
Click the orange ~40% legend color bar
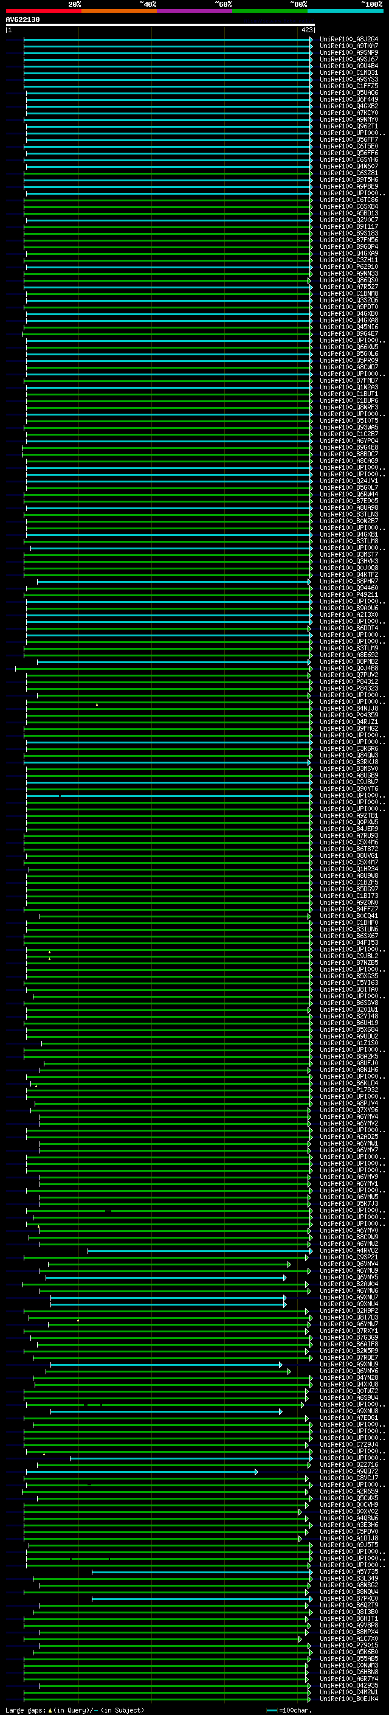119,11
